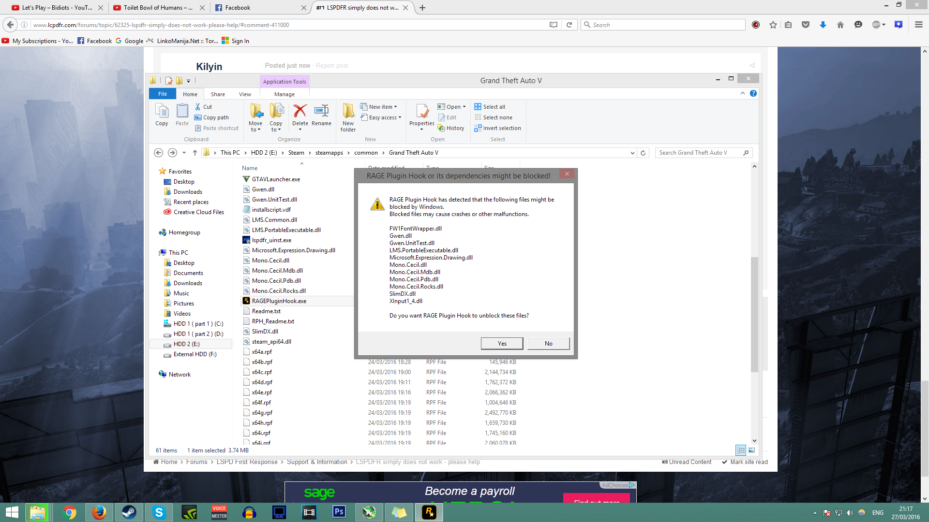Click the Firefox bookmark star icon
929x522 pixels.
coord(773,25)
